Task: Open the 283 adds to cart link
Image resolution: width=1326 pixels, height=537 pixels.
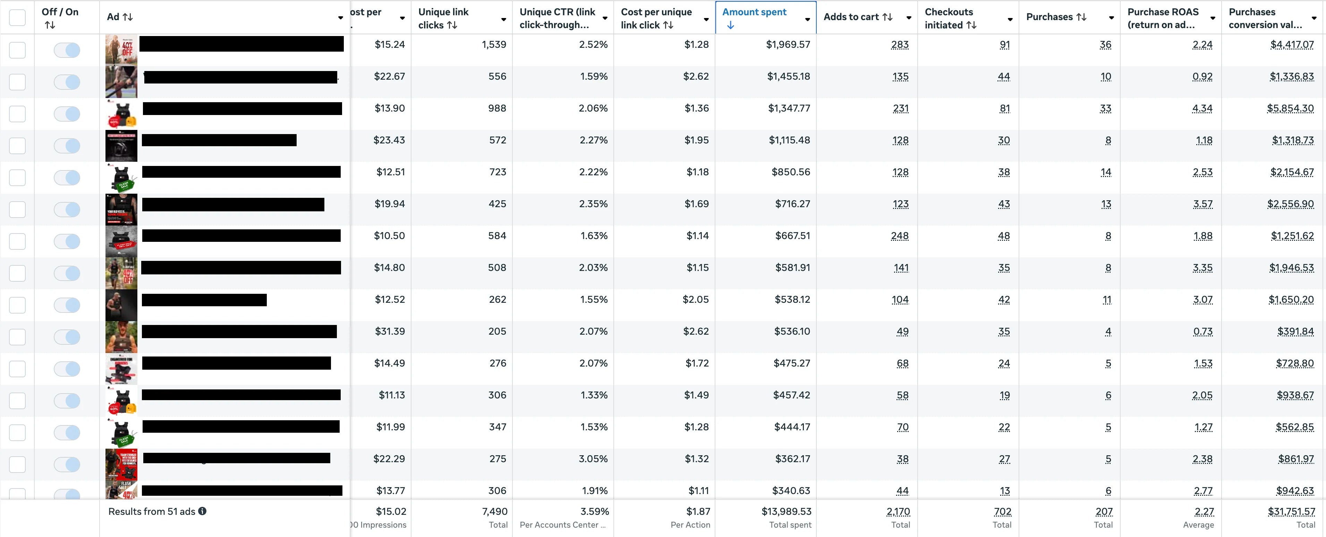Action: point(899,45)
